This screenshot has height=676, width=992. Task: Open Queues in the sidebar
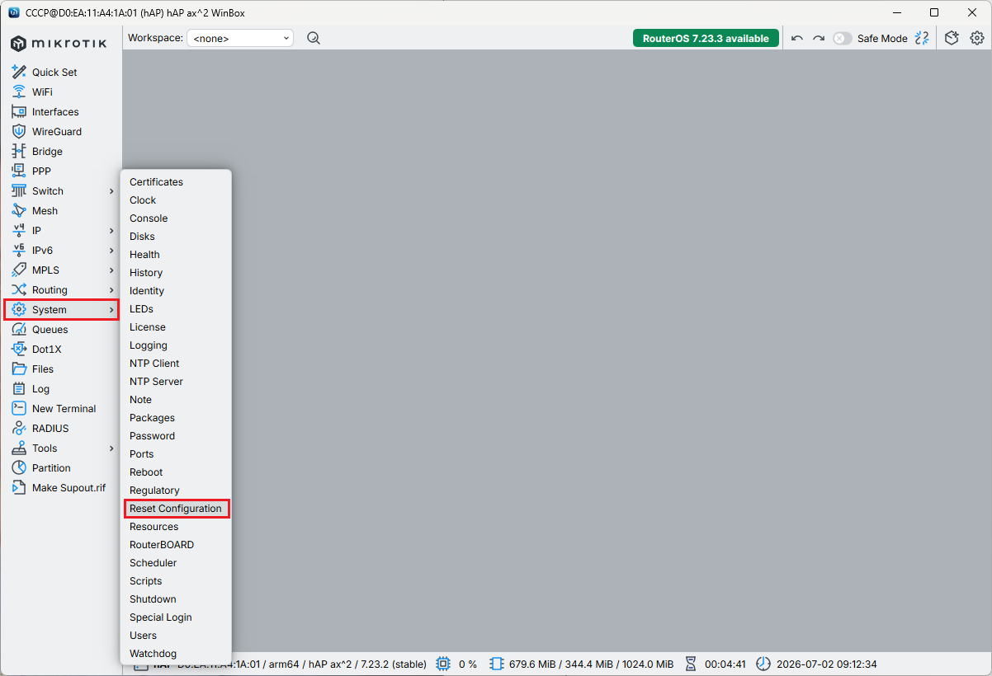40,330
